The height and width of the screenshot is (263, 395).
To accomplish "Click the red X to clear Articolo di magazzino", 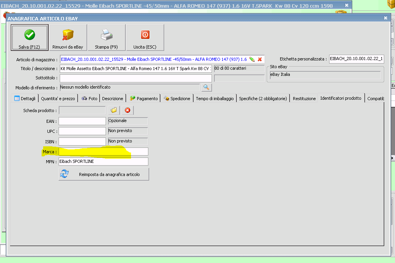I will (x=260, y=59).
